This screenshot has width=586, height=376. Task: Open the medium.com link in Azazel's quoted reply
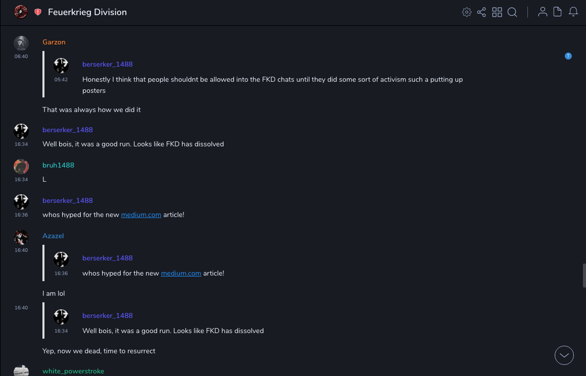pos(181,274)
